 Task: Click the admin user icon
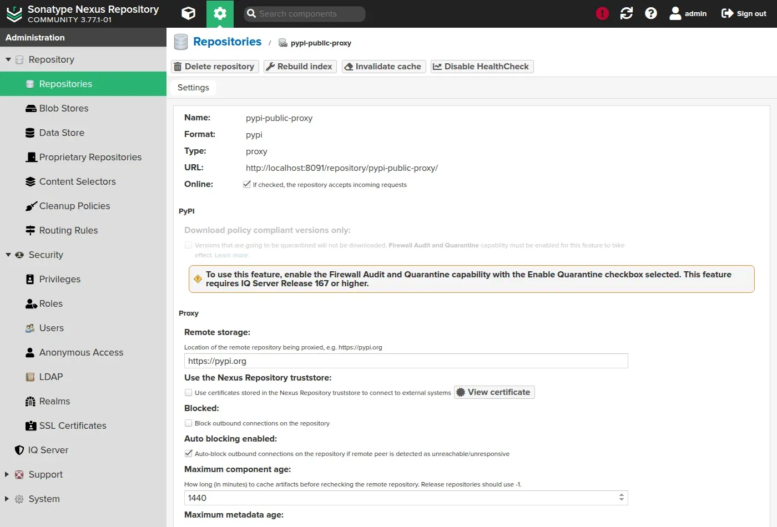[675, 13]
